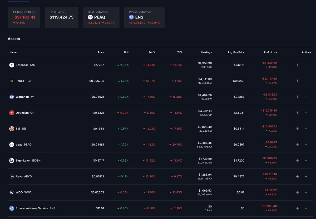Open more options menu for peaq row
The height and width of the screenshot is (219, 316).
click(x=305, y=145)
